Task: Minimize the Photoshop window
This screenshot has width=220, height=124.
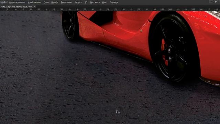Action: pyautogui.click(x=211, y=1)
